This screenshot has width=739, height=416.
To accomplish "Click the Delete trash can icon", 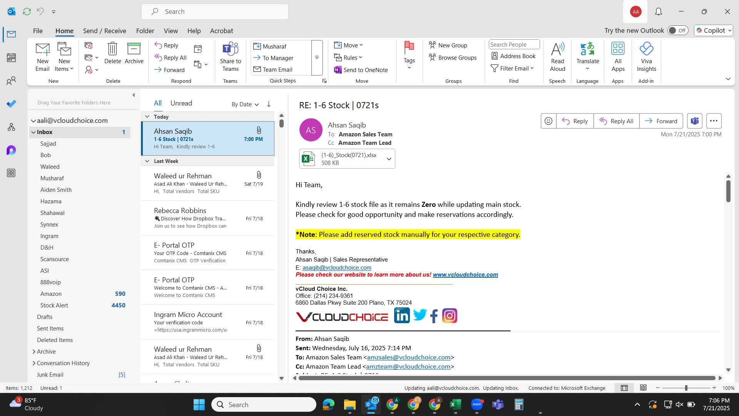I will pyautogui.click(x=112, y=53).
